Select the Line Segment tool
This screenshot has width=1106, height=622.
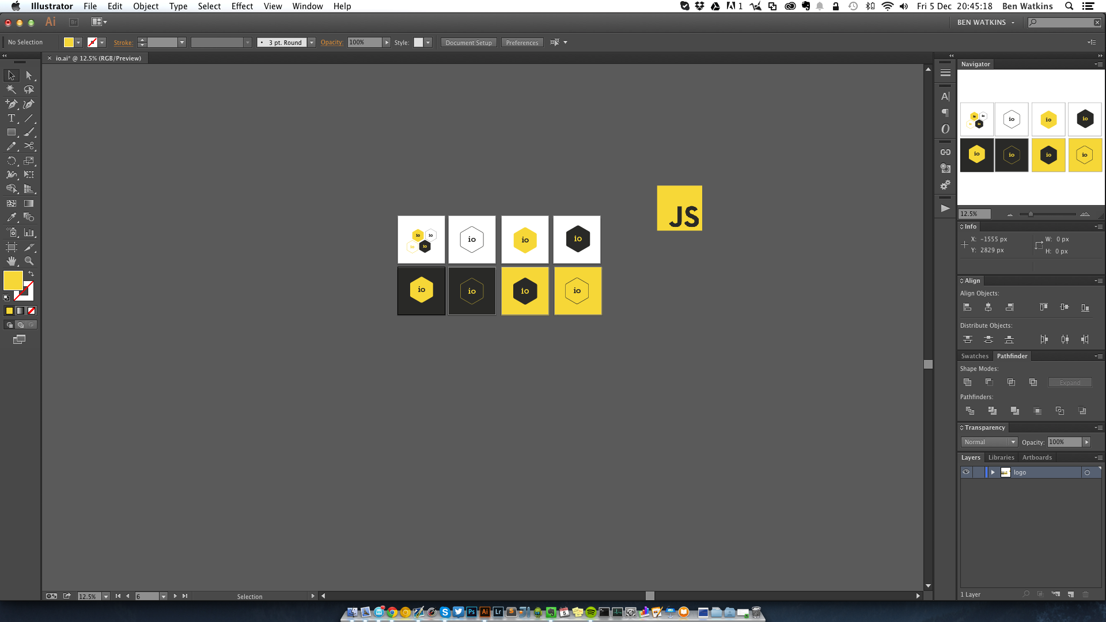29,118
